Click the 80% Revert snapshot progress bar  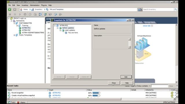(x=96, y=93)
